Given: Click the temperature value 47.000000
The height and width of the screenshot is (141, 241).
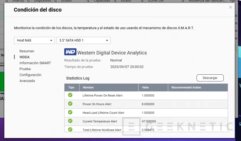Looking at the screenshot, I should click(x=149, y=121).
